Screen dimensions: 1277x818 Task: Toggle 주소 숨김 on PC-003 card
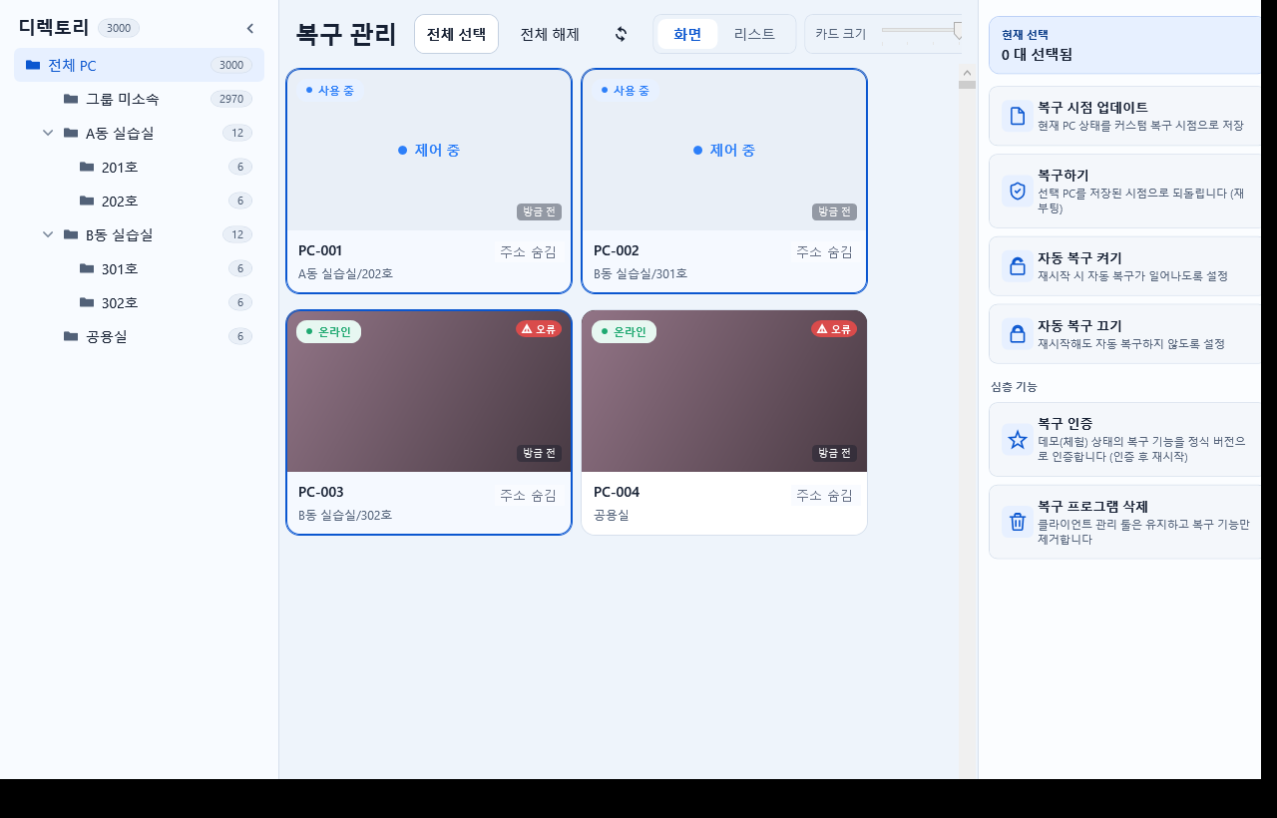coord(528,495)
